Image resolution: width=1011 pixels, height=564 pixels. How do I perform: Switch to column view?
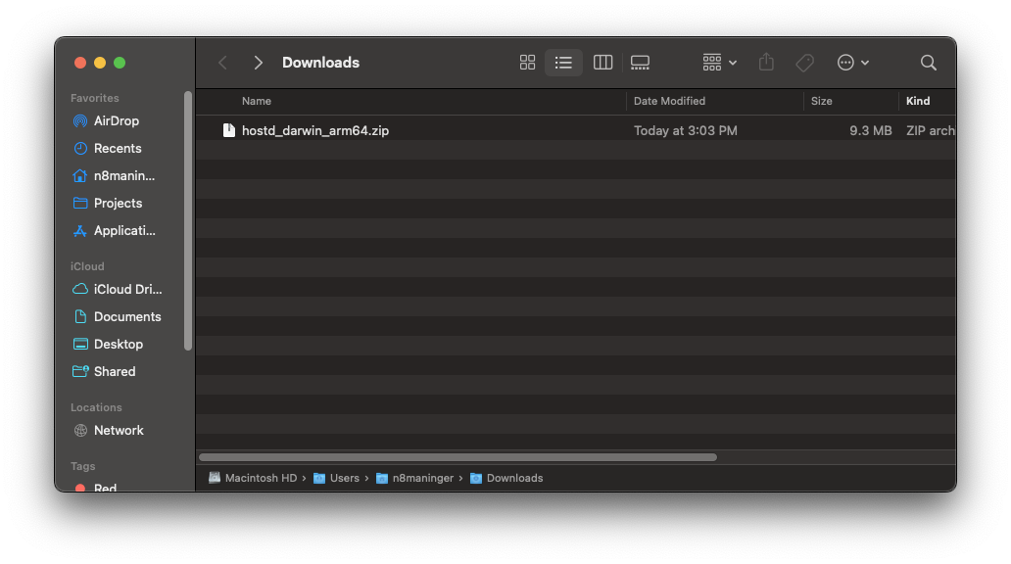(602, 63)
